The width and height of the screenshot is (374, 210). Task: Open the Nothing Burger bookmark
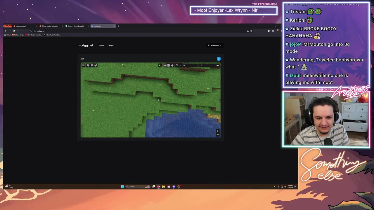[x=18, y=35]
